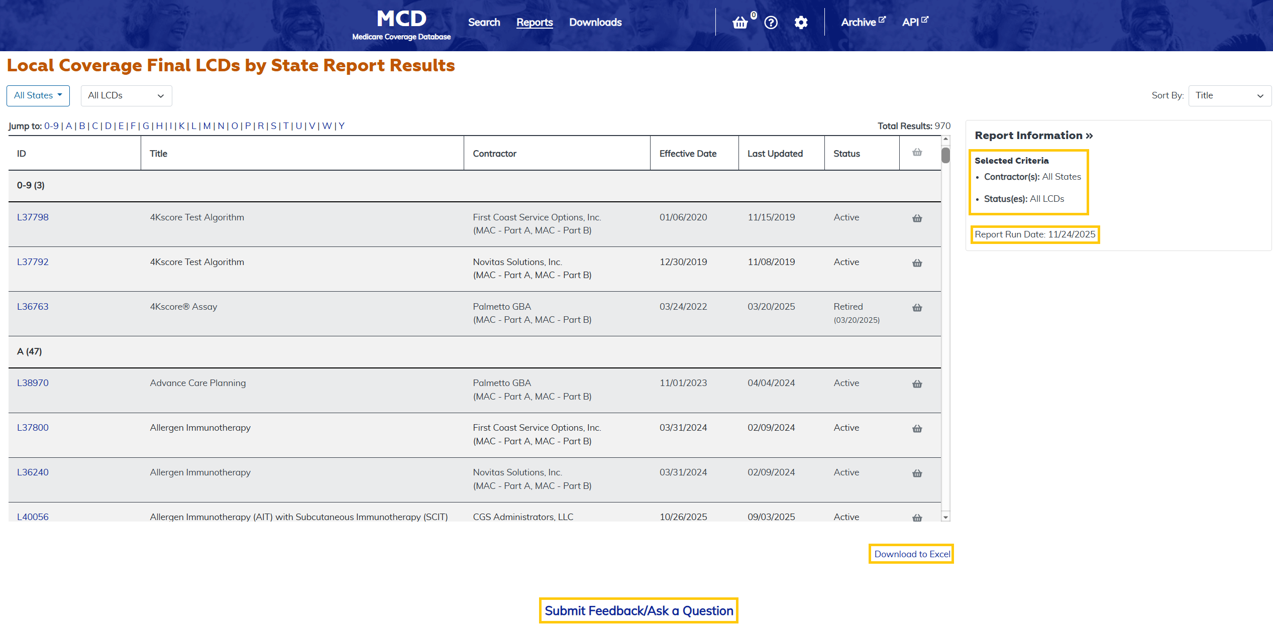This screenshot has height=630, width=1273.
Task: Open the shopping basket in the header
Action: 740,22
